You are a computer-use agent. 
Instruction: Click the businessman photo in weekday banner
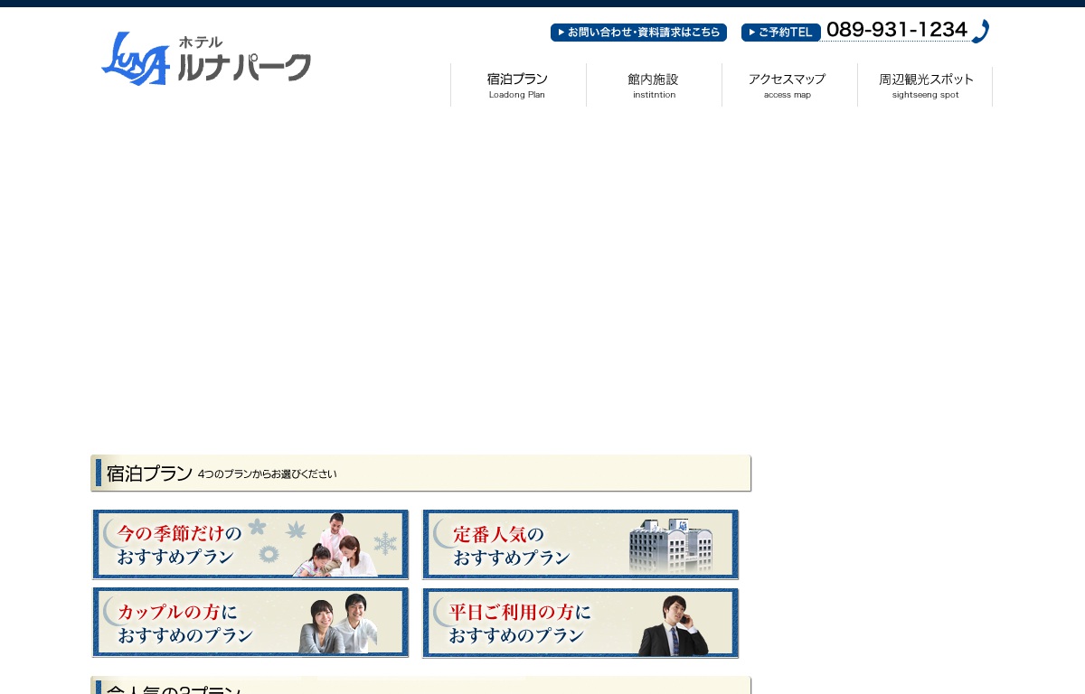click(674, 626)
